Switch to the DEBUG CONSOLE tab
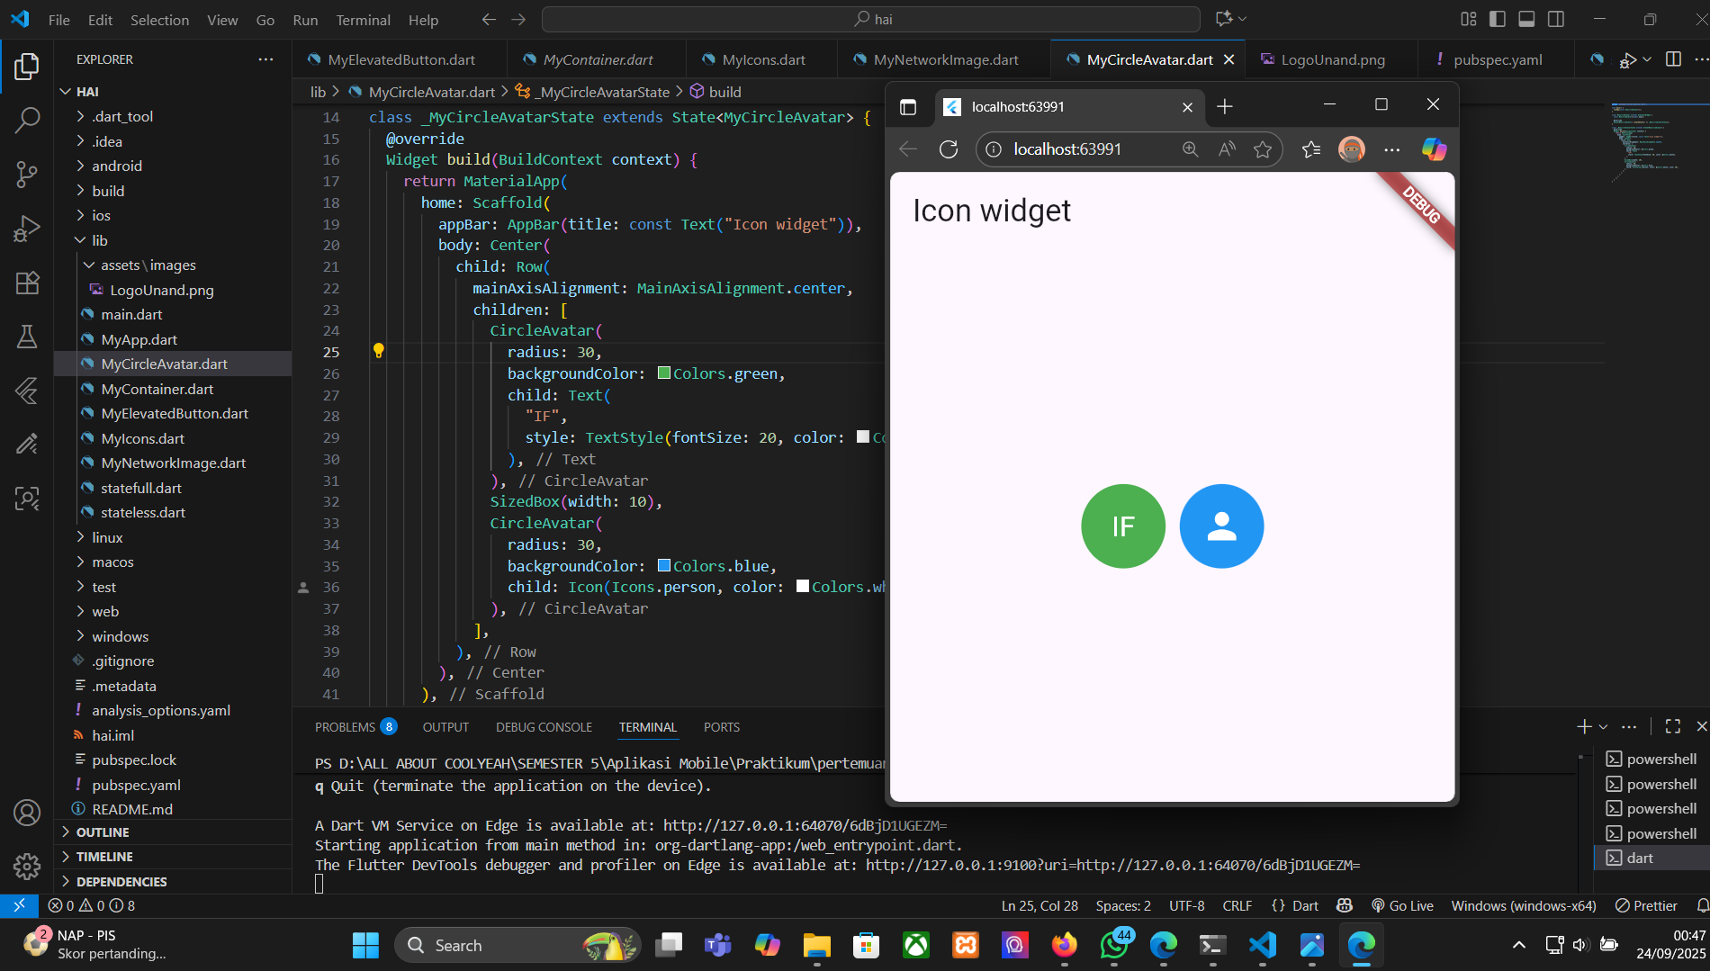Viewport: 1710px width, 971px height. coord(544,727)
